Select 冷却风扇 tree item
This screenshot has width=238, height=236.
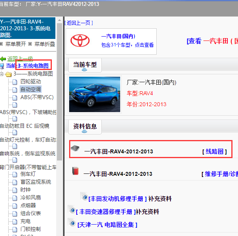point(31,198)
